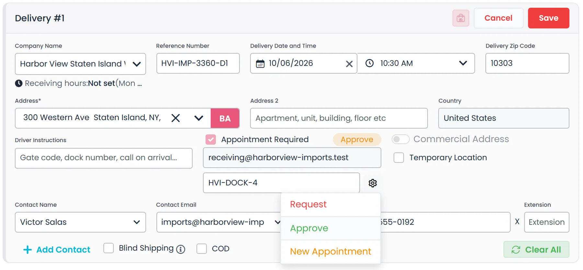
Task: Open the delivery time dropdown arrow
Action: 463,63
